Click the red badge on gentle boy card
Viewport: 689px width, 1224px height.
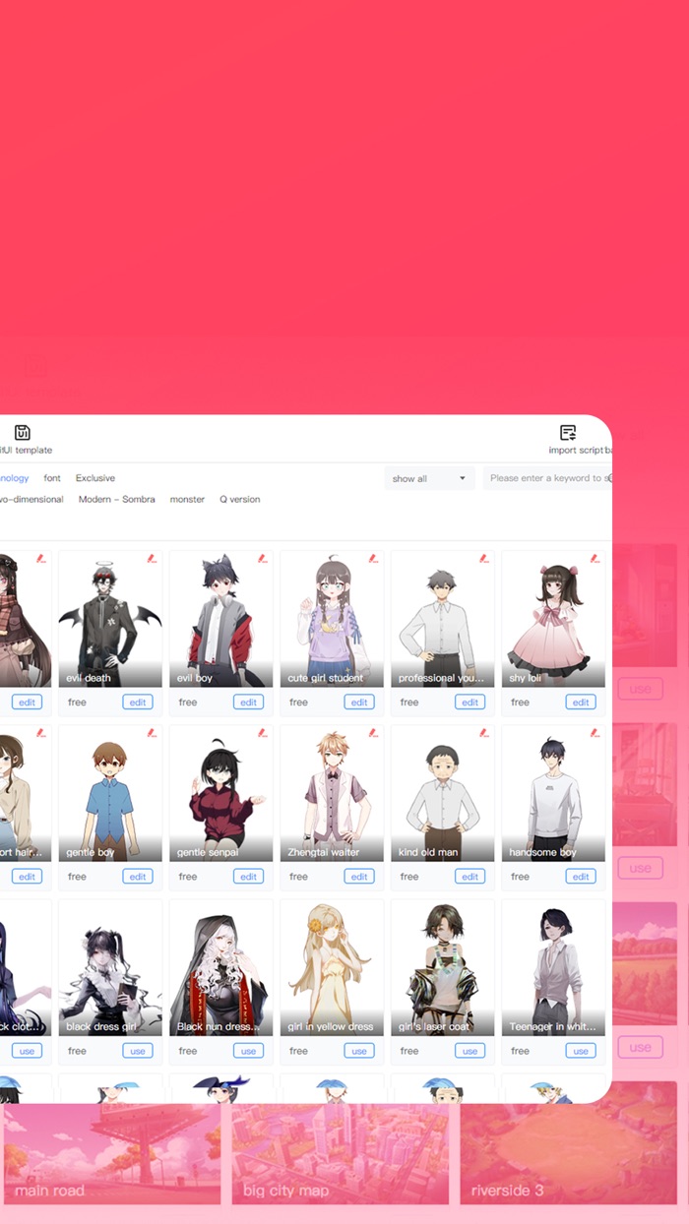click(x=152, y=733)
